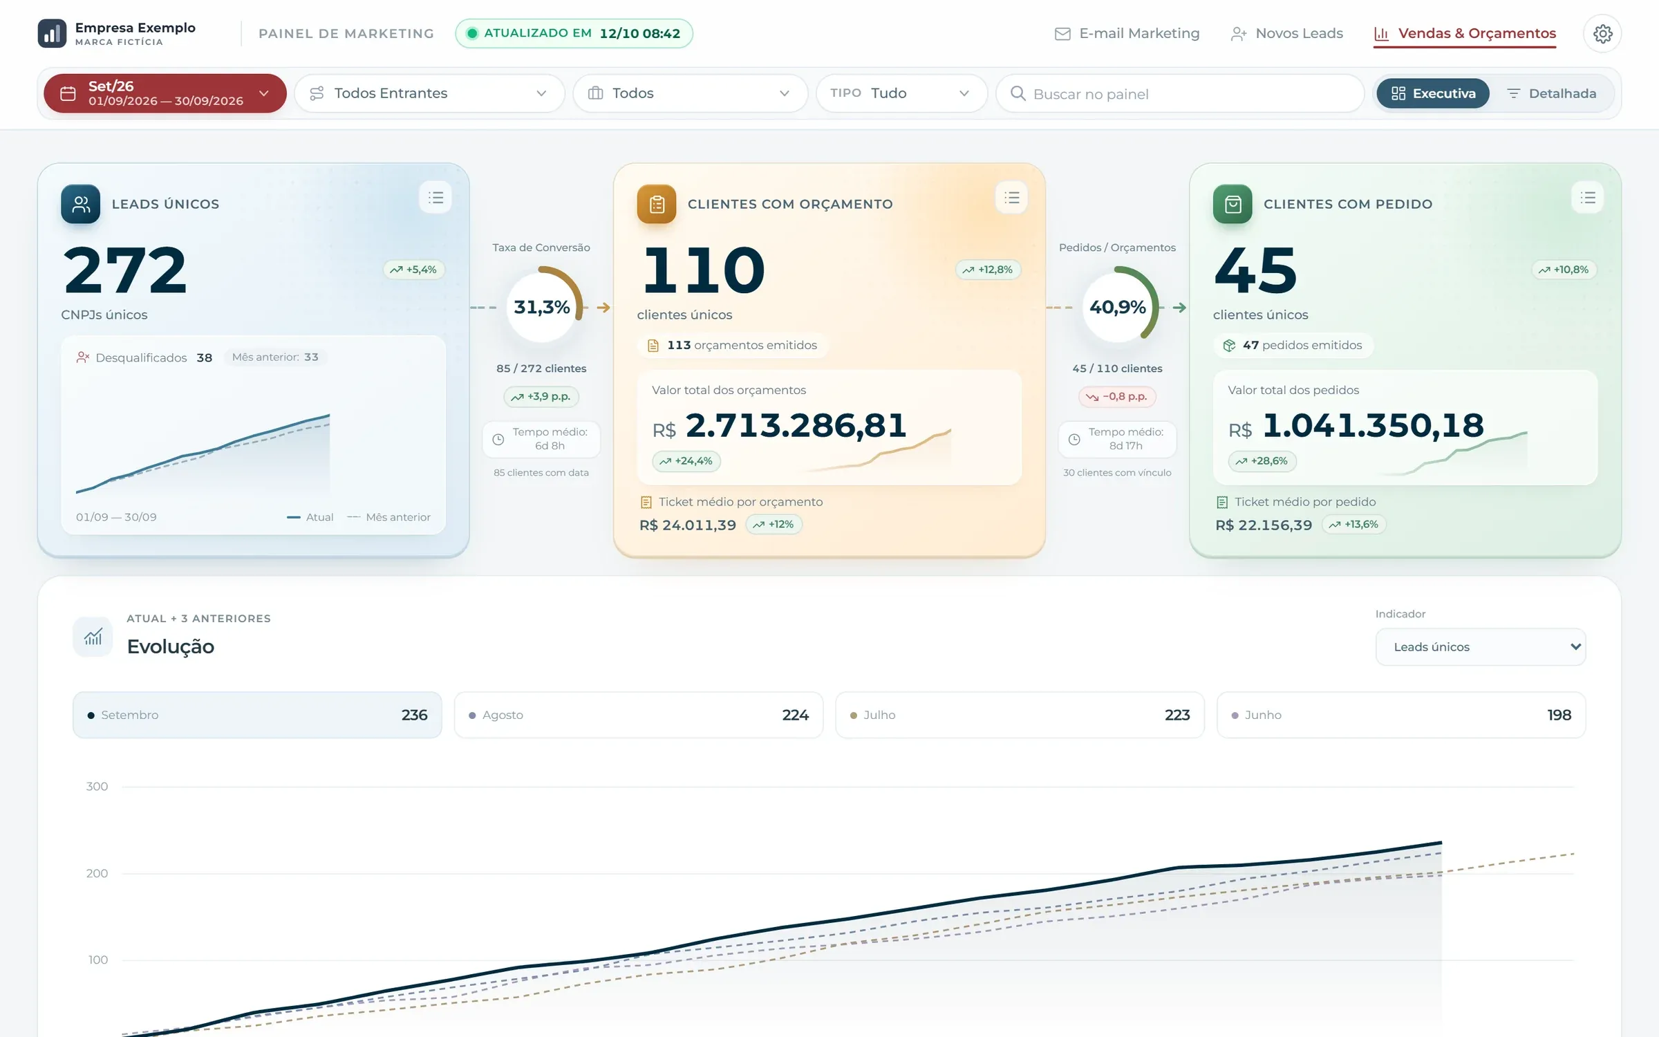Click the route icon in Todos Entrantes filter

click(x=317, y=93)
